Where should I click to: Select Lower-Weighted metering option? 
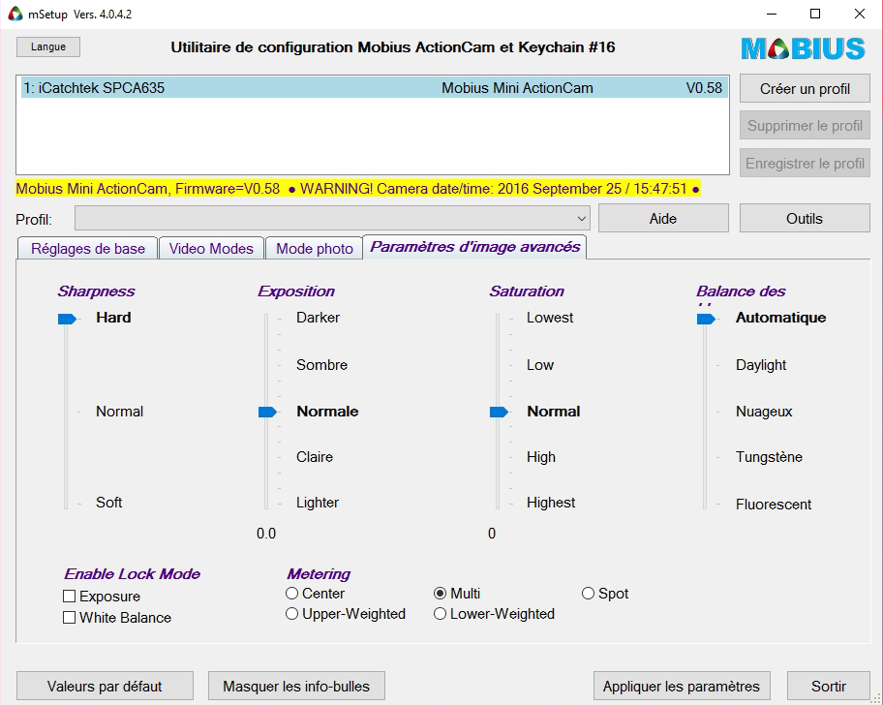(441, 614)
